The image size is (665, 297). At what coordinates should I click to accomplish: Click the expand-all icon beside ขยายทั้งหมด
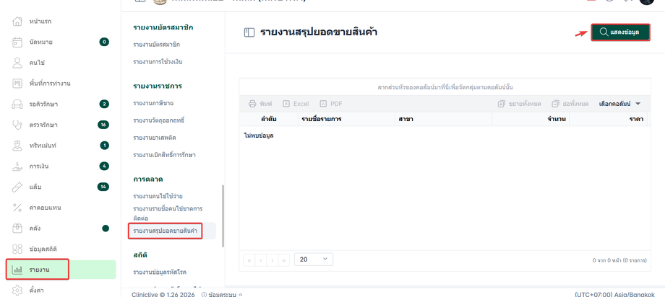pos(502,104)
